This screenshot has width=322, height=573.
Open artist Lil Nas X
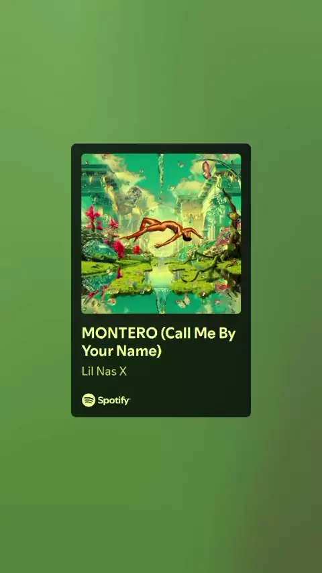pyautogui.click(x=104, y=372)
